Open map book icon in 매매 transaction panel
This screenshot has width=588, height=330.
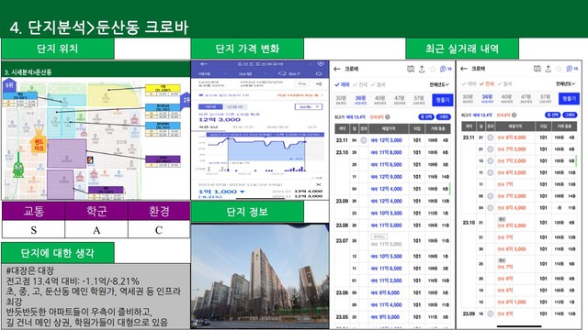(411, 69)
